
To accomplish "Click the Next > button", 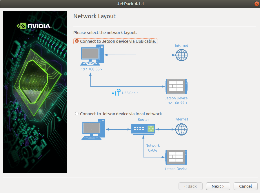I will point(218,186).
